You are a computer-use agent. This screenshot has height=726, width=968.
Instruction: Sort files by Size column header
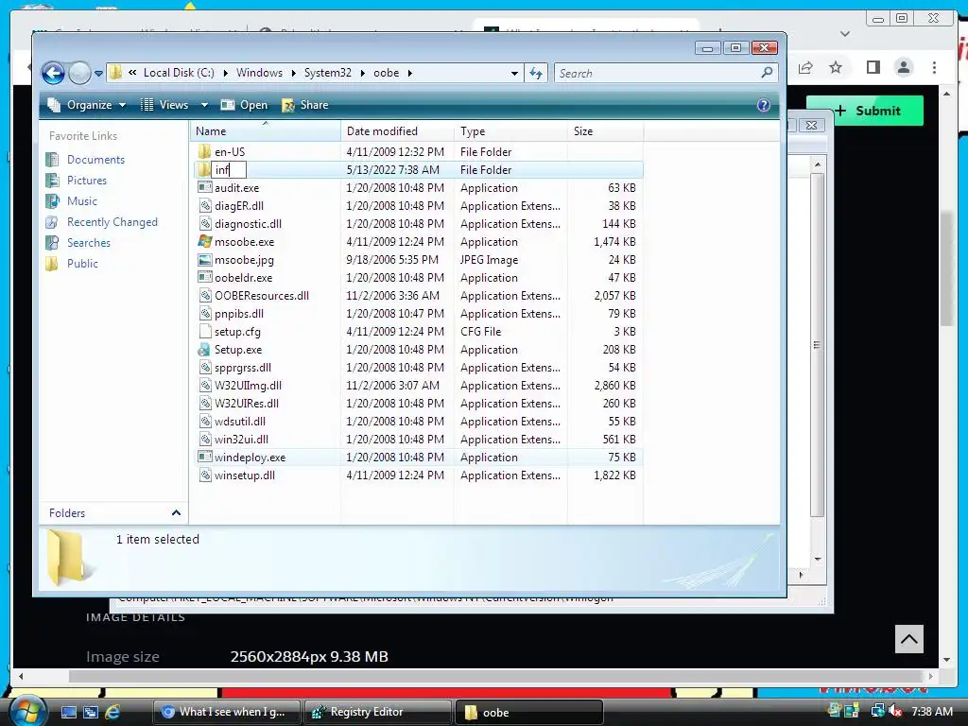click(x=606, y=130)
